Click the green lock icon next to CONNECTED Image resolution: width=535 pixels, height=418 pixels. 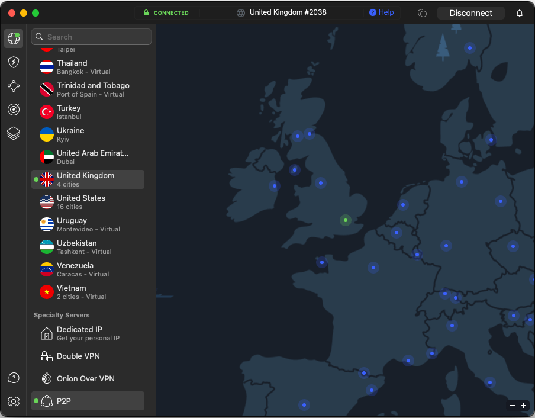pos(146,12)
